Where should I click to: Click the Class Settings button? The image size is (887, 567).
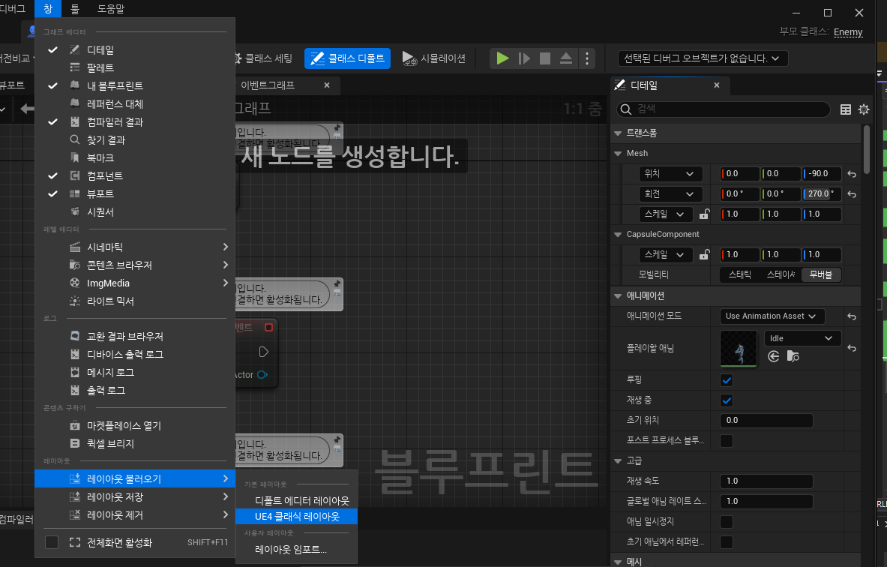[262, 58]
